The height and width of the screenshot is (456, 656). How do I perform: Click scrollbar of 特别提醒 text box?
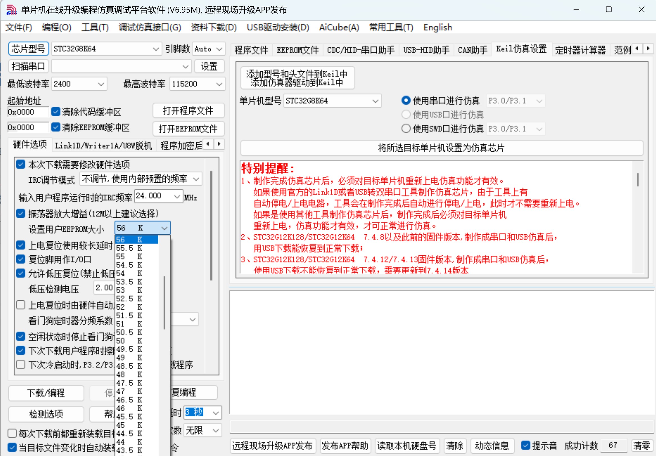pyautogui.click(x=638, y=180)
